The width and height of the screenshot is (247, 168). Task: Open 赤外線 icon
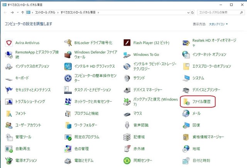[127, 149]
